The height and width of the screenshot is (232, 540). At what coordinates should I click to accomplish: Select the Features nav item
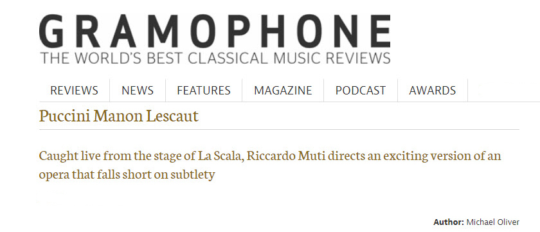point(204,91)
